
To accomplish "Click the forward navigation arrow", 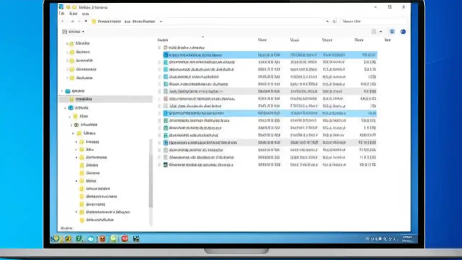I will [73, 21].
